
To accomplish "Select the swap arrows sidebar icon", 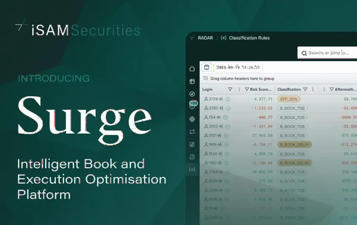I will coord(192,131).
